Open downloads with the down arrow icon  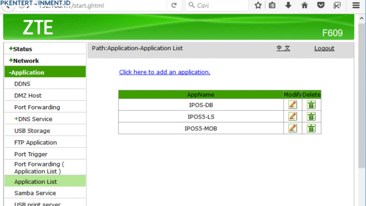288,5
